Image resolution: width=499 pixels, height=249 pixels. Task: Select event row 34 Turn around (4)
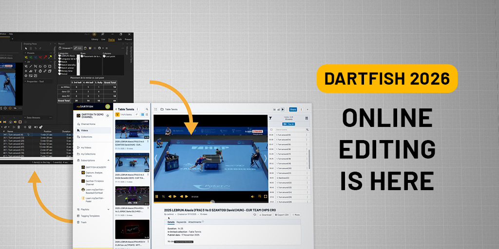tap(36, 135)
